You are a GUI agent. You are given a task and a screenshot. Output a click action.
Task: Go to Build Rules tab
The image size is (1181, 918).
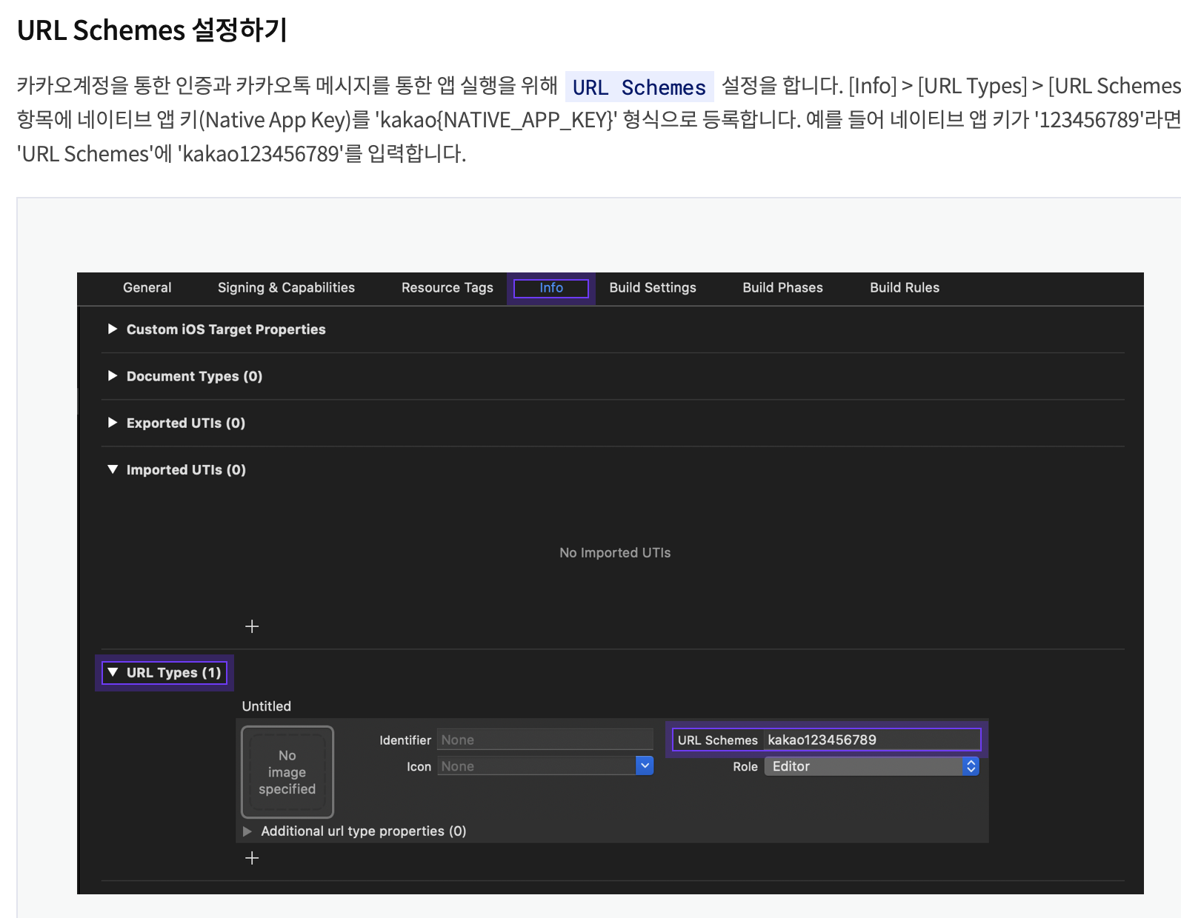tap(905, 287)
